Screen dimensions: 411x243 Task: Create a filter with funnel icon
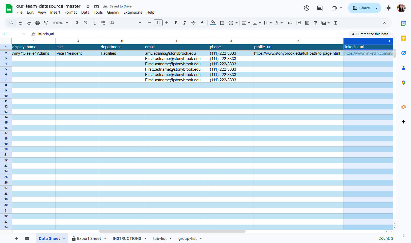tap(316, 23)
